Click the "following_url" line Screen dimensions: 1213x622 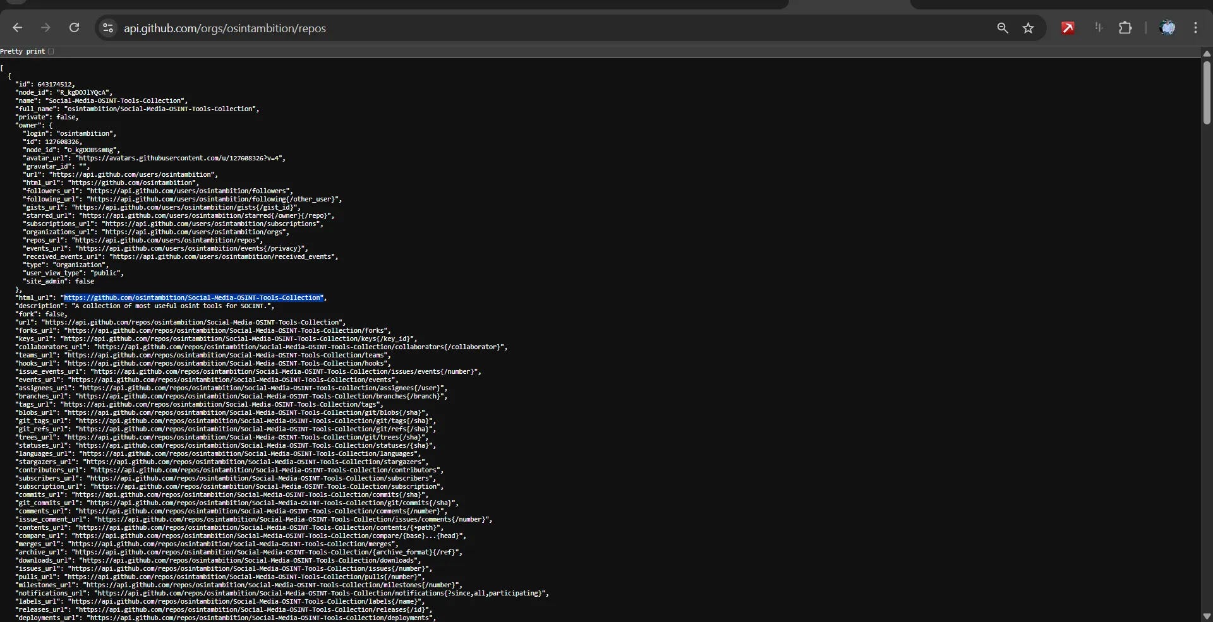tap(183, 199)
